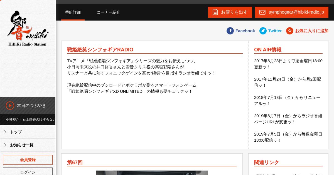
Task: Click the scrolling 小林裕介・石上静香 ticker text
Action: [x=31, y=119]
